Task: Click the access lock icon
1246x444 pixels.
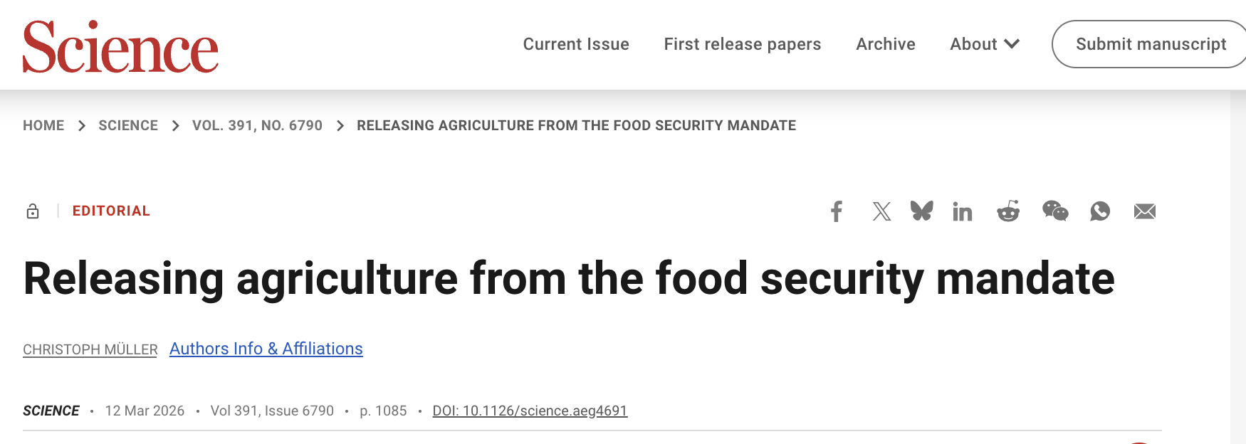Action: pos(33,211)
